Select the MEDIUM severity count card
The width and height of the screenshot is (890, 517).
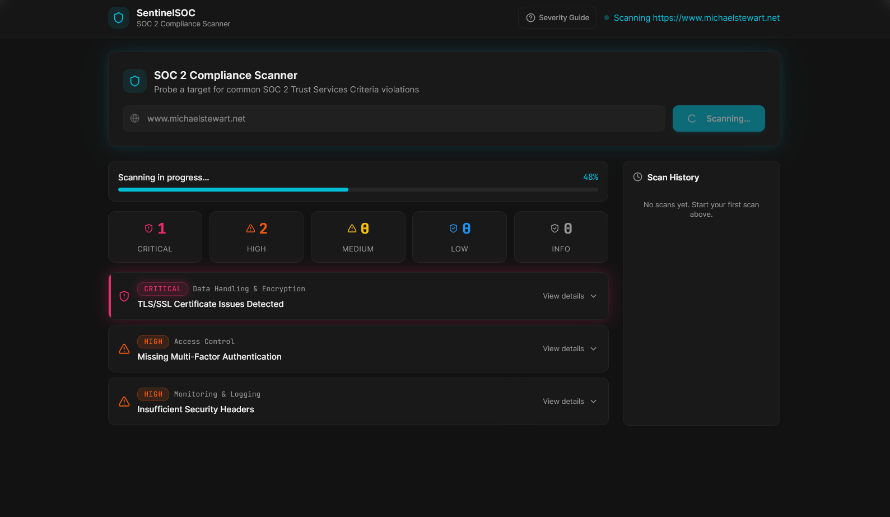(358, 237)
